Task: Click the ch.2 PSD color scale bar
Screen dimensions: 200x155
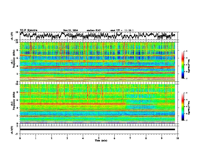Action: point(183,107)
